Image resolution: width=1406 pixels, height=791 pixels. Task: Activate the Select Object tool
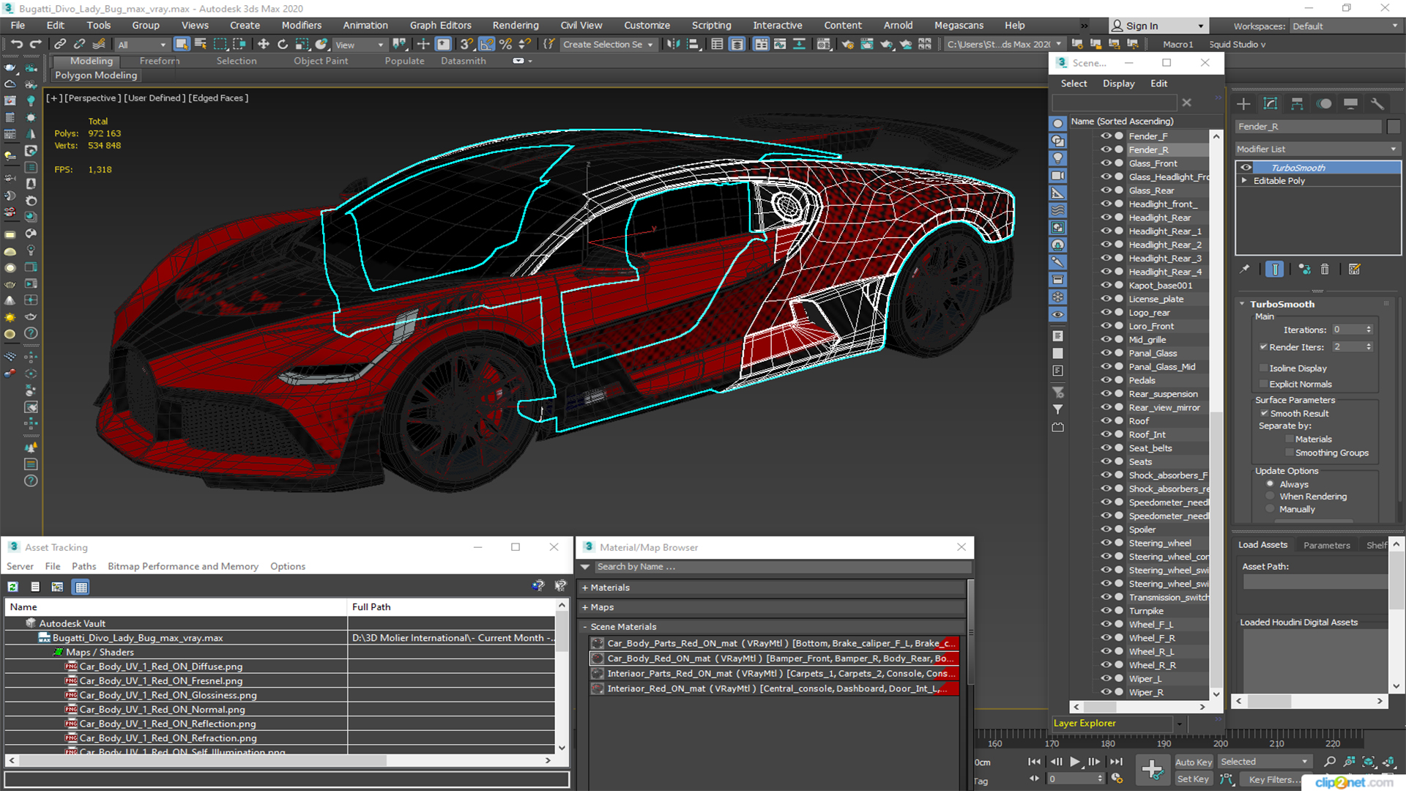182,44
